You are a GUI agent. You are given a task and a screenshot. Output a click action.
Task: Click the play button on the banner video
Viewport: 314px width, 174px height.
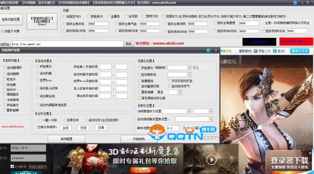[x=211, y=160]
